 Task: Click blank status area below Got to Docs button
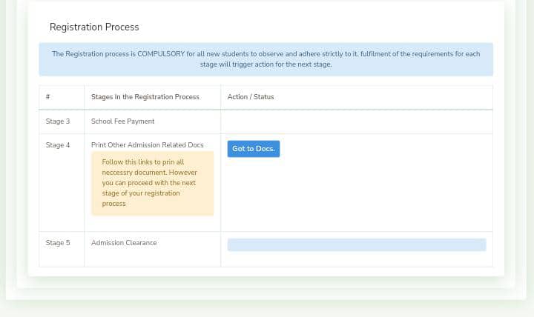(x=356, y=196)
